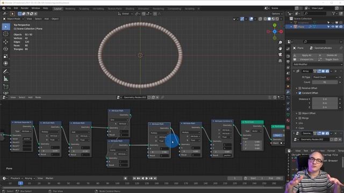
Task: Open the node editor Add menu
Action: coord(30,98)
